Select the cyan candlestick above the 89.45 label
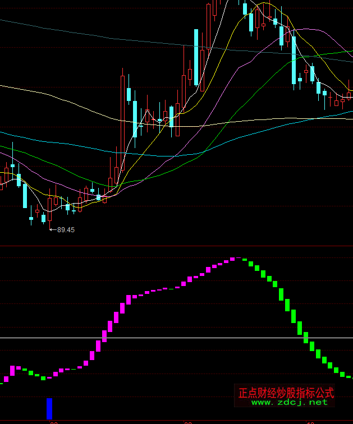353x424 pixels. (x=43, y=218)
